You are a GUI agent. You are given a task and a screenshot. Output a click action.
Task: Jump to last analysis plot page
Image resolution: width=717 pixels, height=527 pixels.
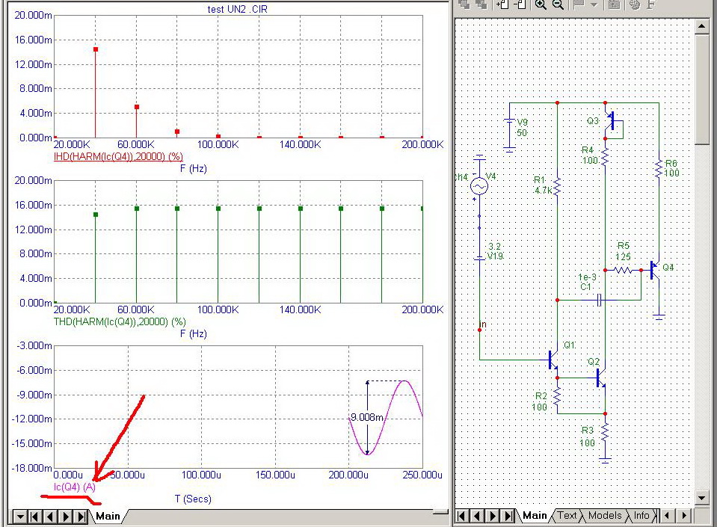coord(81,517)
